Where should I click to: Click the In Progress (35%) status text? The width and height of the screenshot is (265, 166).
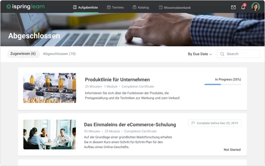[x=228, y=79]
